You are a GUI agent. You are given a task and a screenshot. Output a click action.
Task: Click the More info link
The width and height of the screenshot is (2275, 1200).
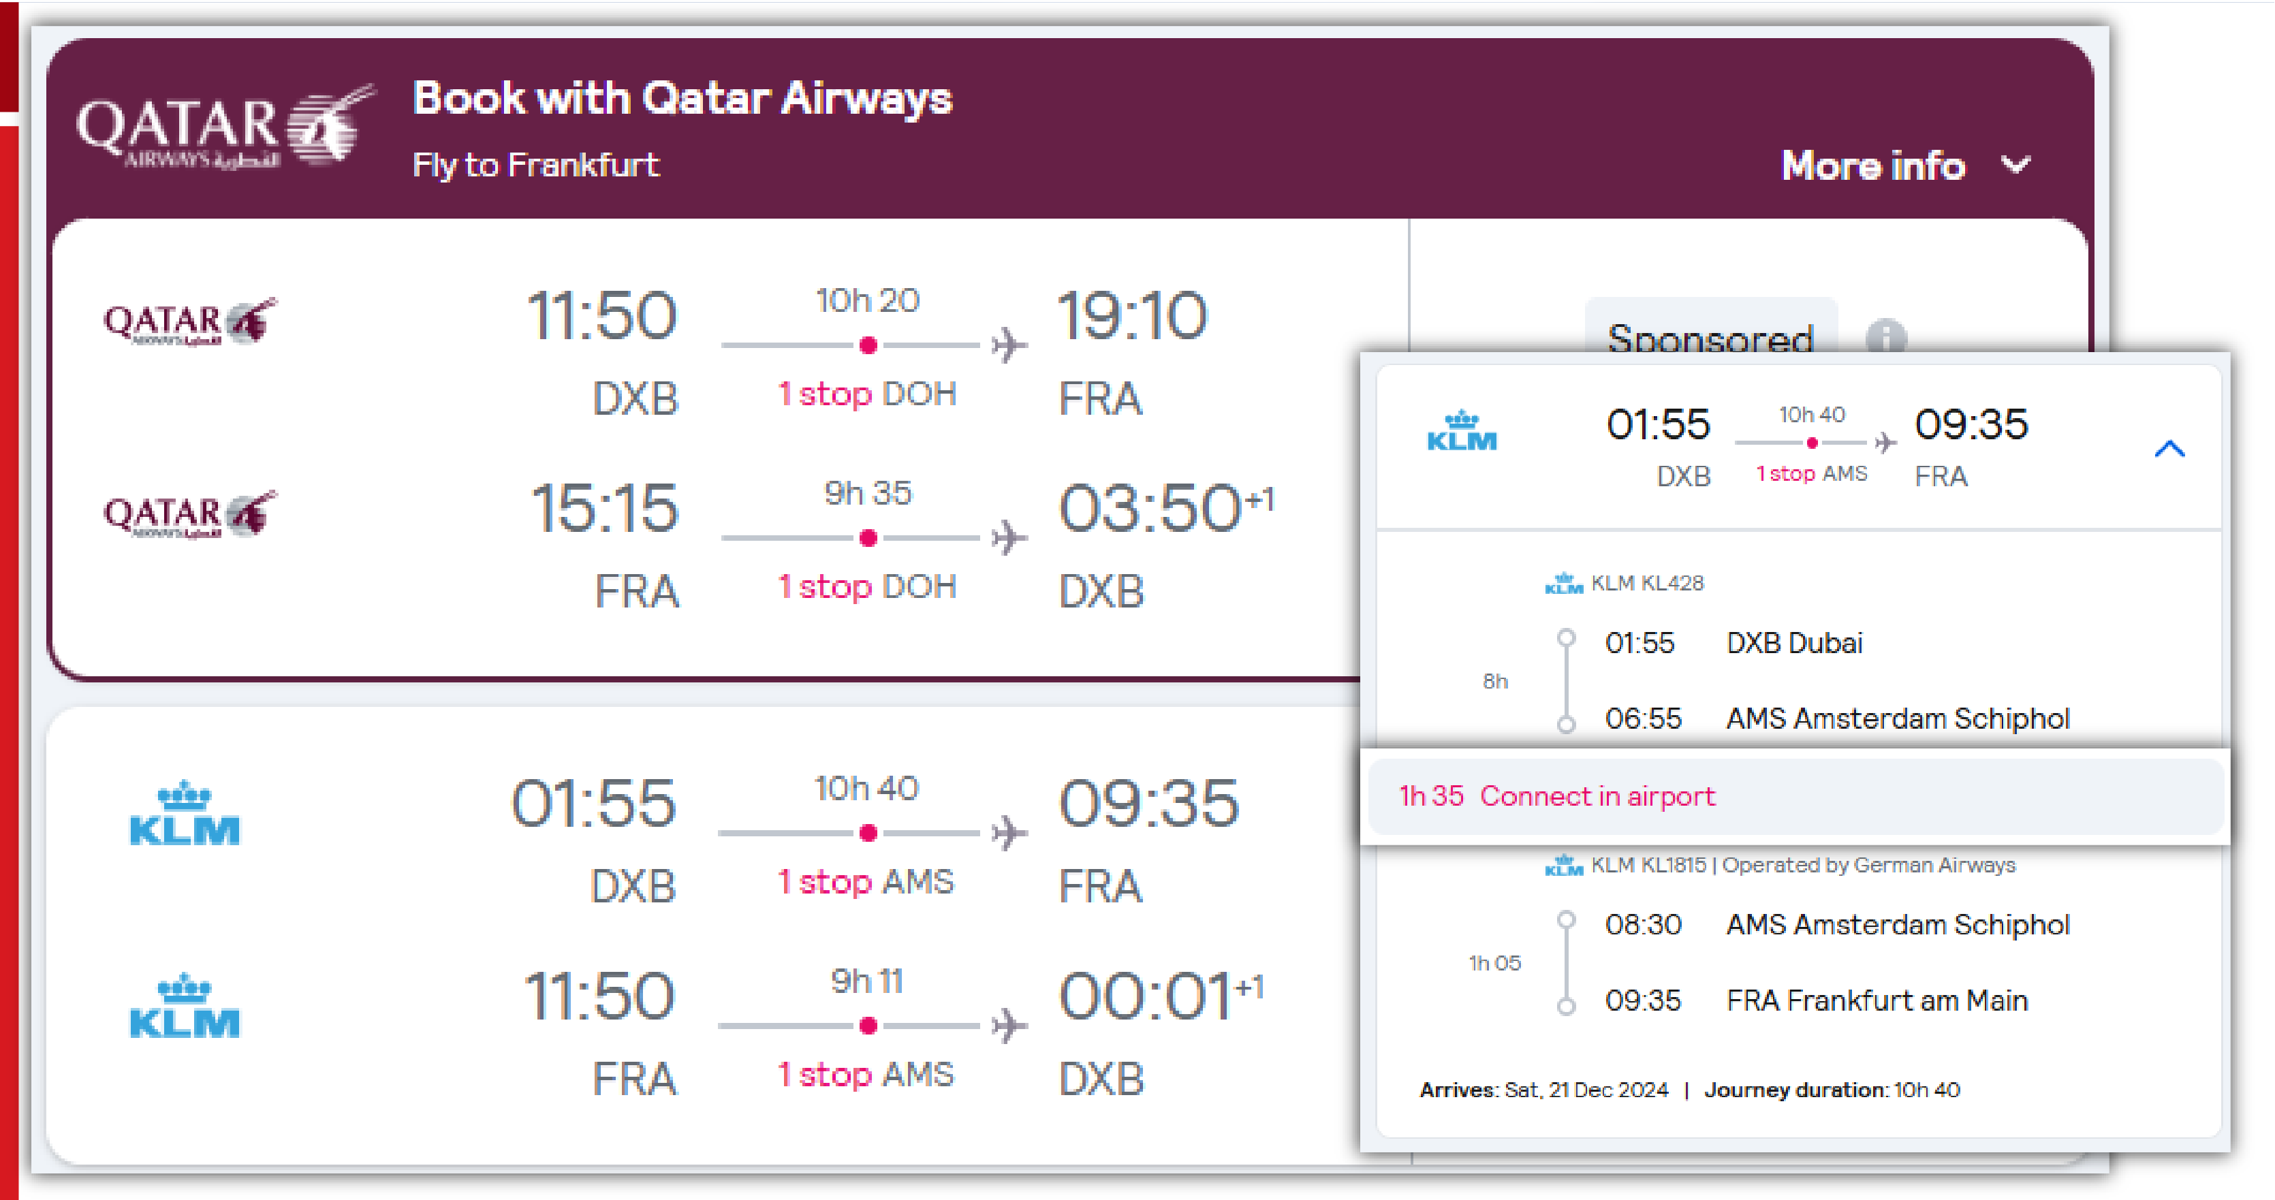[x=1872, y=165]
